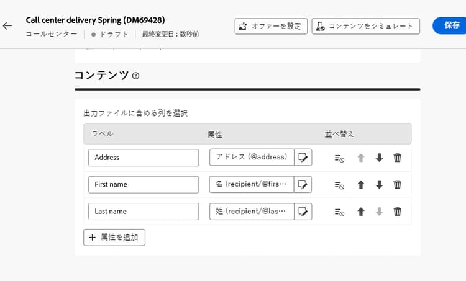Click the First name label field
Screen dimensions: 466x281
(x=144, y=185)
